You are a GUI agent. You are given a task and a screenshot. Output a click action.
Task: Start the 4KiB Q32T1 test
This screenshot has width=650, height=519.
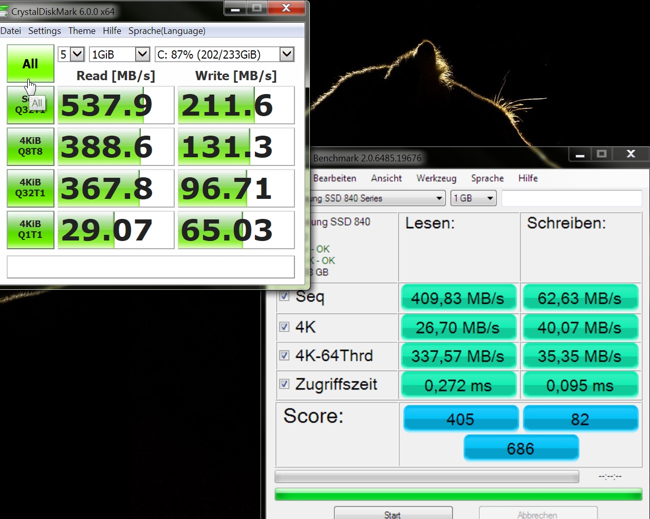click(x=30, y=188)
